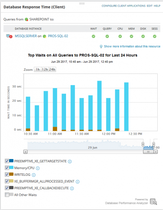The width and height of the screenshot is (163, 210).
Task: Click the timeline scrollbar right arrow
Action: point(156,152)
